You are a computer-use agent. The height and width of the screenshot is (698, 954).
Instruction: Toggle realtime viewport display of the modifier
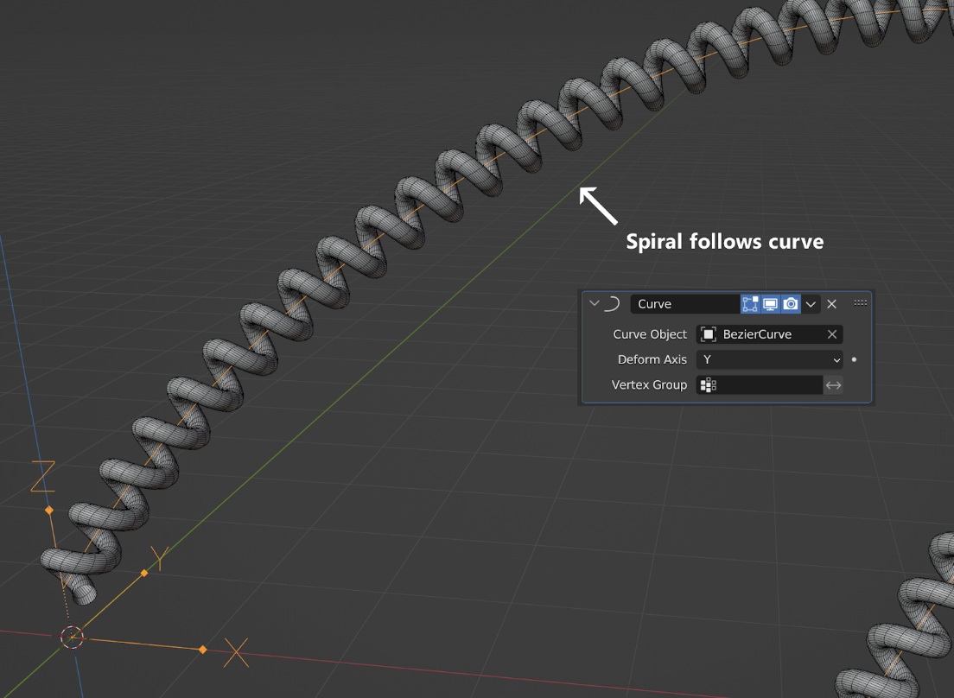point(771,303)
